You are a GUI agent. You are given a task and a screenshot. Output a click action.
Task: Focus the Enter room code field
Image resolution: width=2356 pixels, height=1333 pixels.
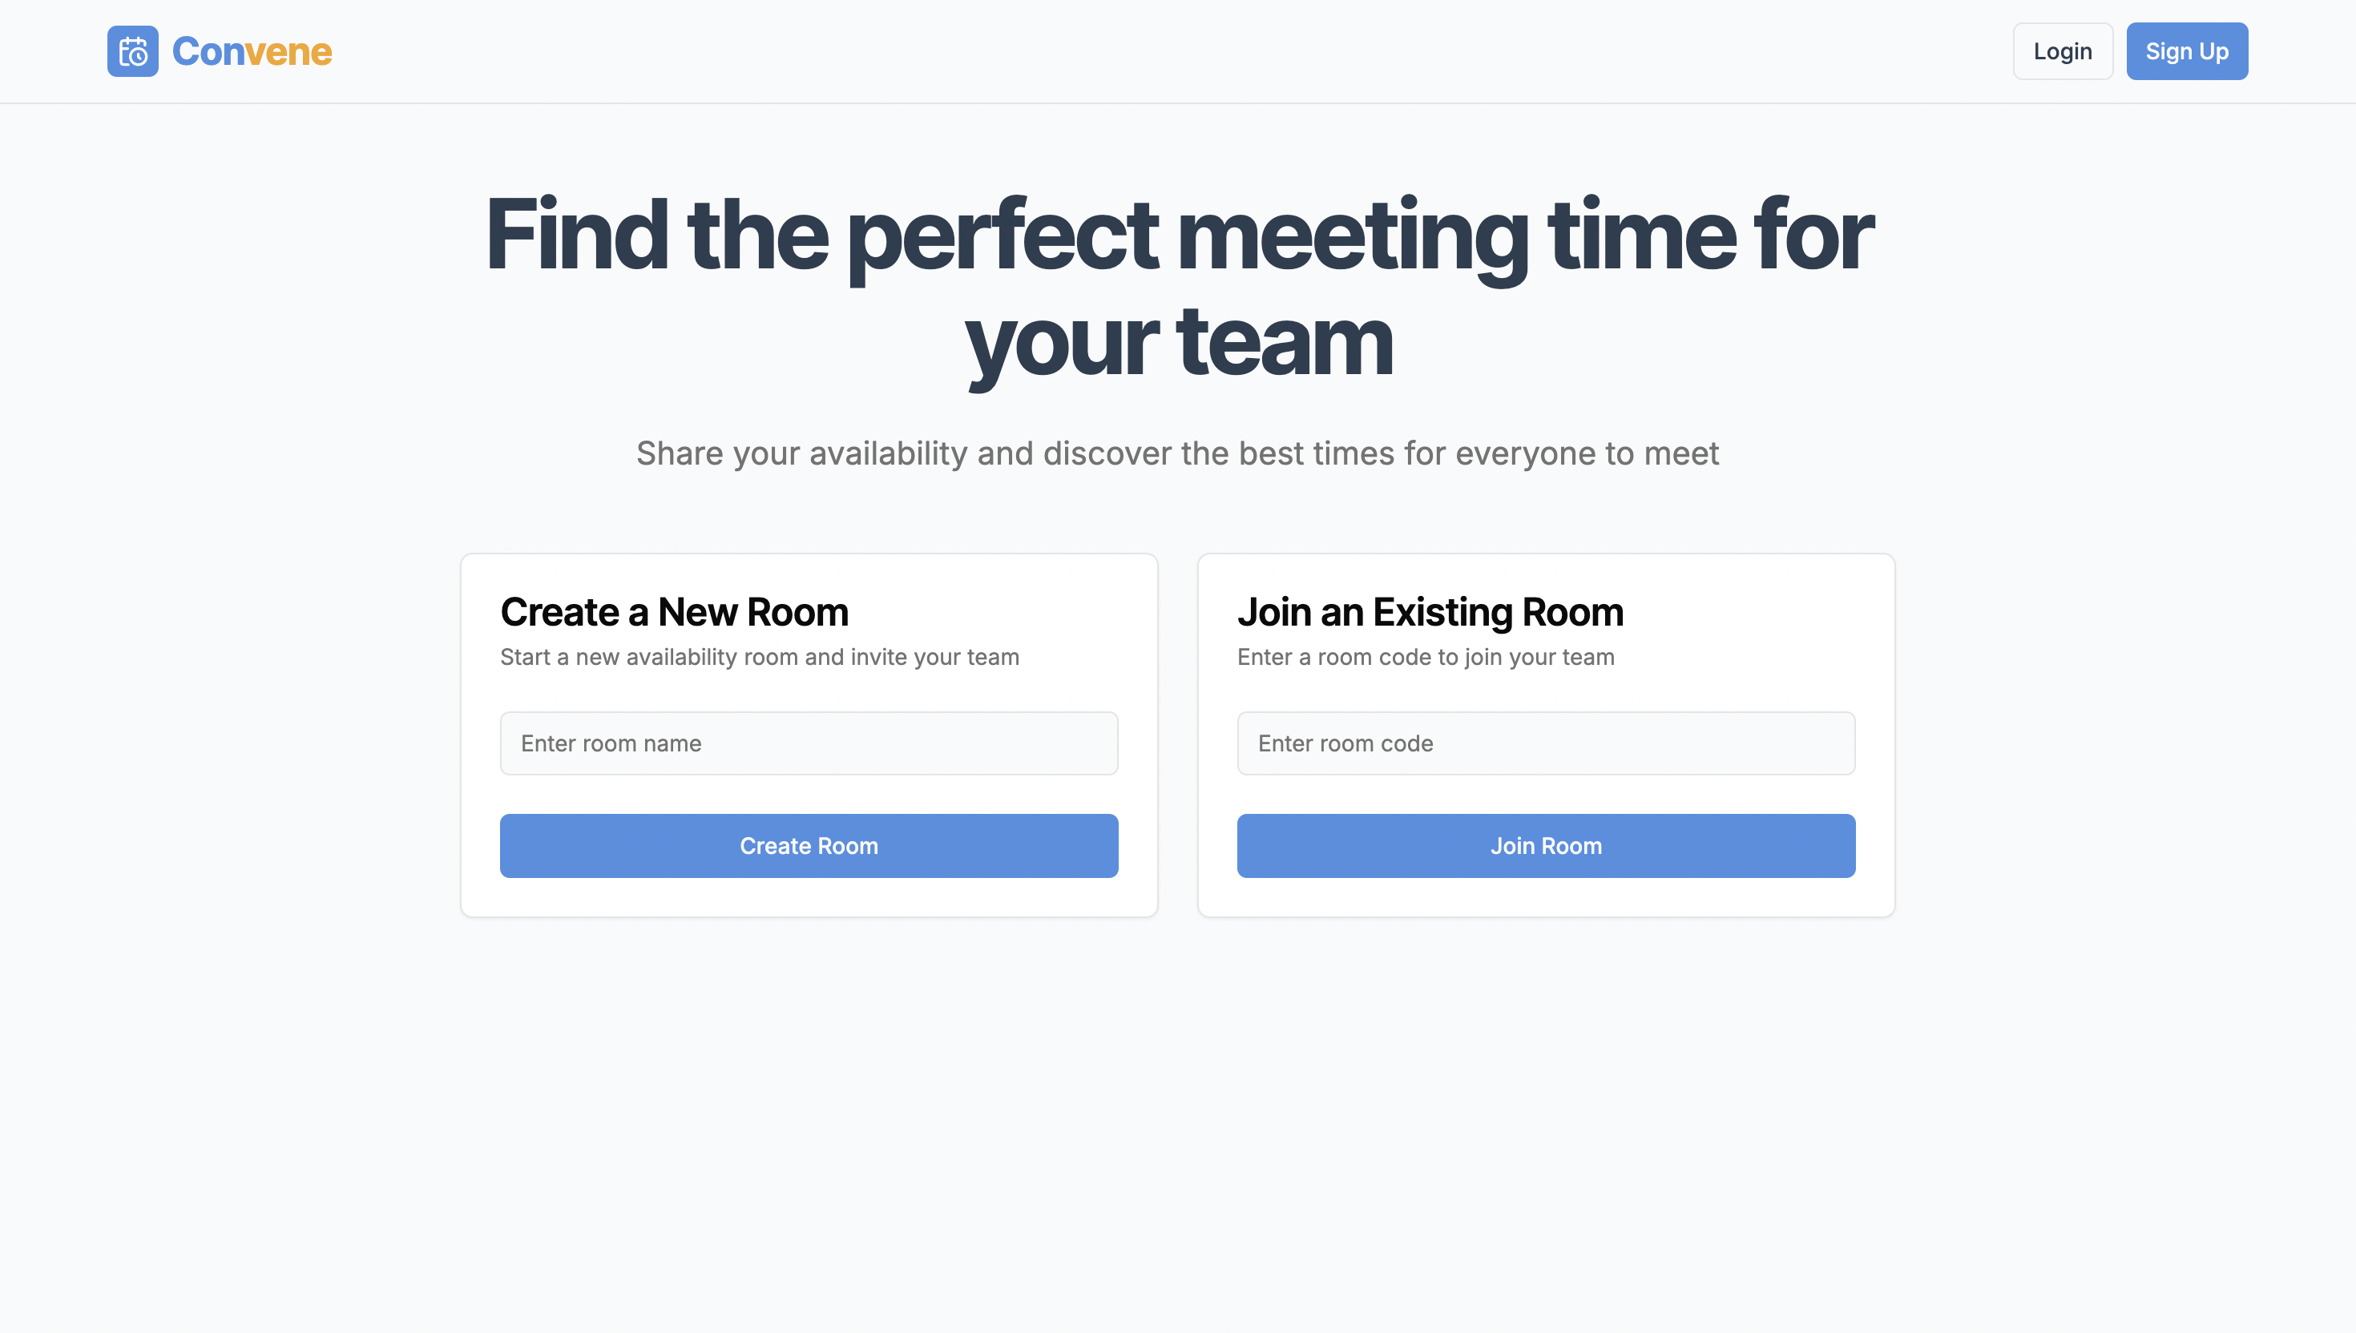[1546, 743]
